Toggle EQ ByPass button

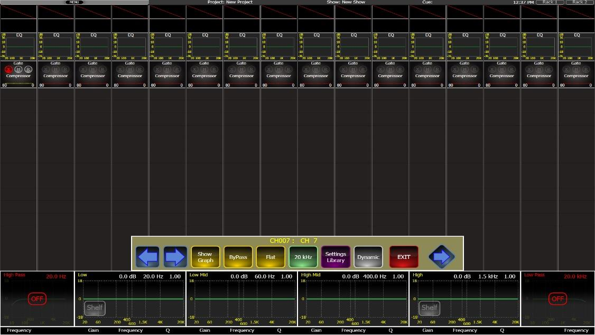[238, 257]
